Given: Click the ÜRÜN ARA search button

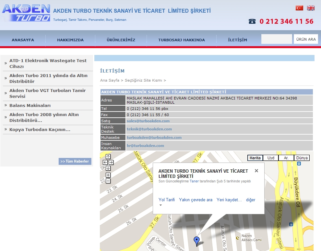Looking at the screenshot, I should click(306, 39).
